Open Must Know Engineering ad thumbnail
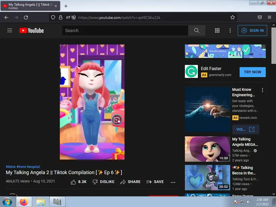 (x=207, y=109)
